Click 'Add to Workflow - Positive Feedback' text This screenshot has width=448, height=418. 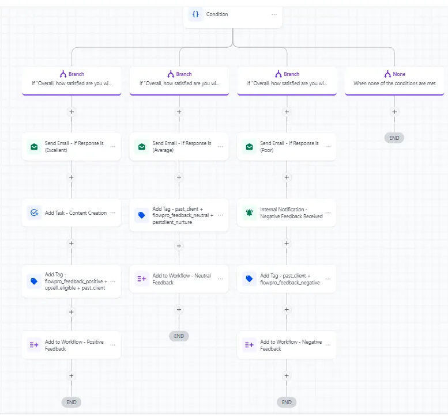coord(74,345)
